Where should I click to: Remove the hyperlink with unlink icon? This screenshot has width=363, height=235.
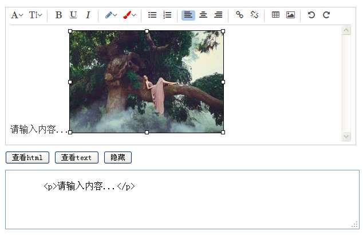255,15
